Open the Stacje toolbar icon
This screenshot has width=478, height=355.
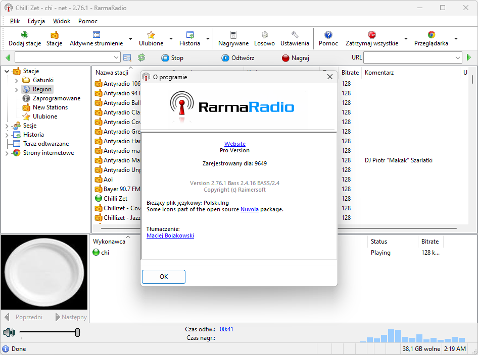[55, 35]
